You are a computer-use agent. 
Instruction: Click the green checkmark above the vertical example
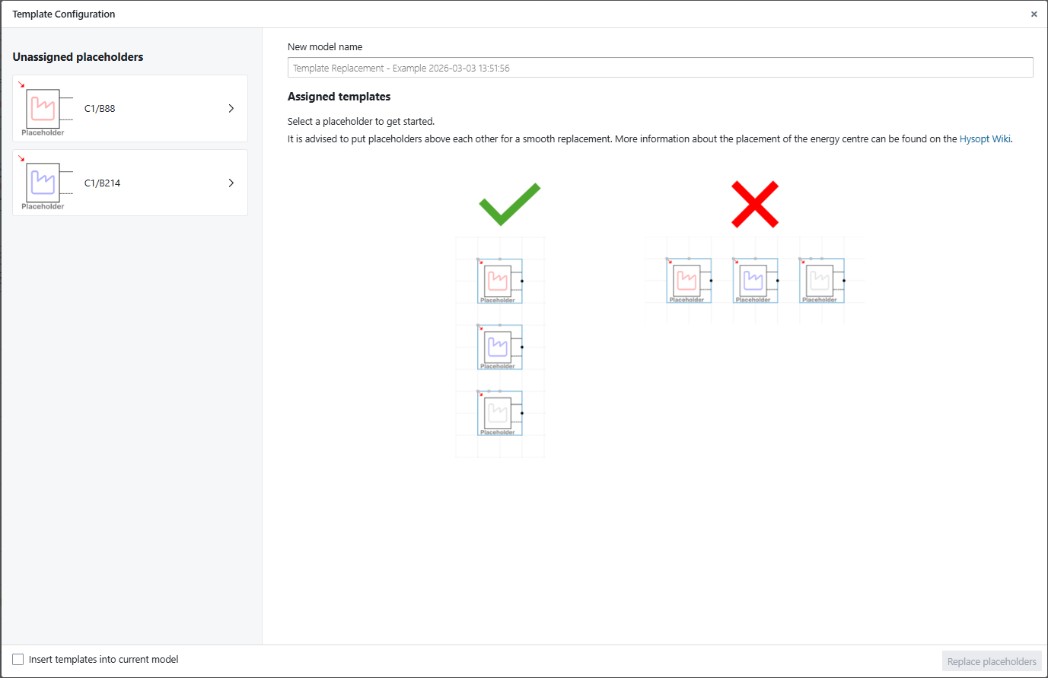[x=509, y=204]
